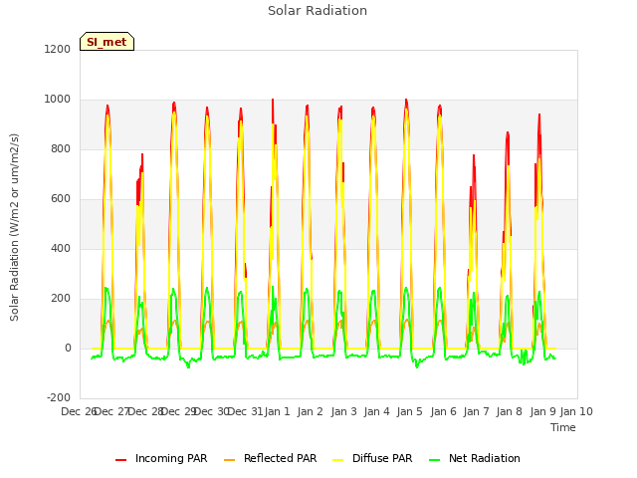Click the Jan 10 x-axis tick label
The image size is (637, 478).
tap(576, 411)
